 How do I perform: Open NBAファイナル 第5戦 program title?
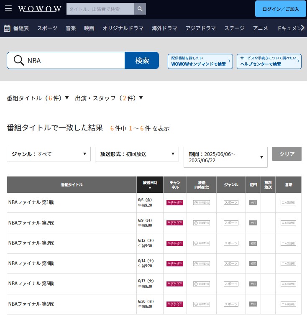point(31,284)
